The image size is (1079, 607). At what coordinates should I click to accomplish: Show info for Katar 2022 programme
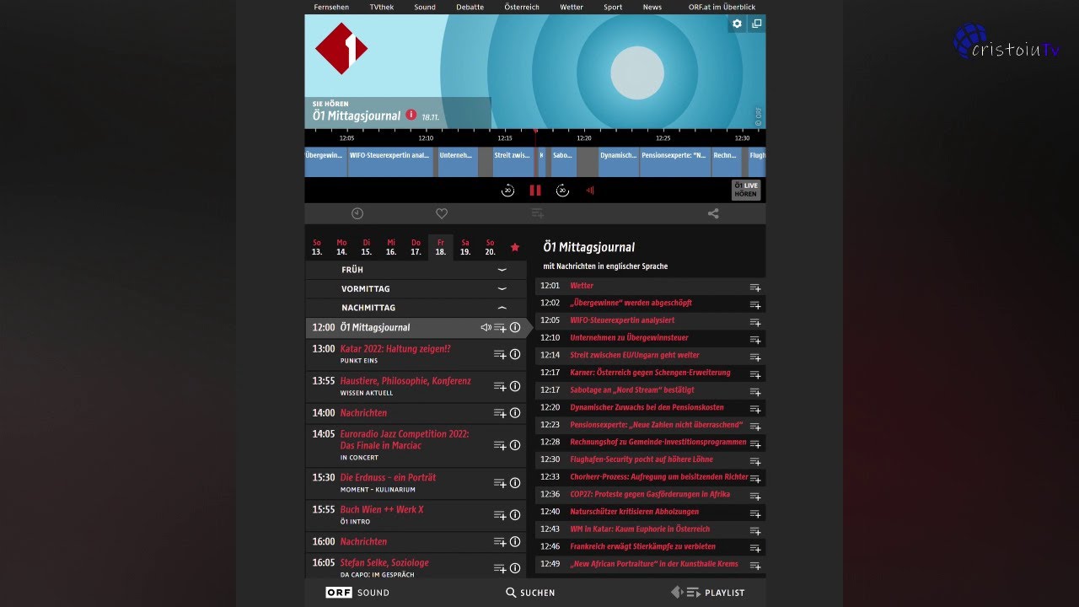pos(515,354)
